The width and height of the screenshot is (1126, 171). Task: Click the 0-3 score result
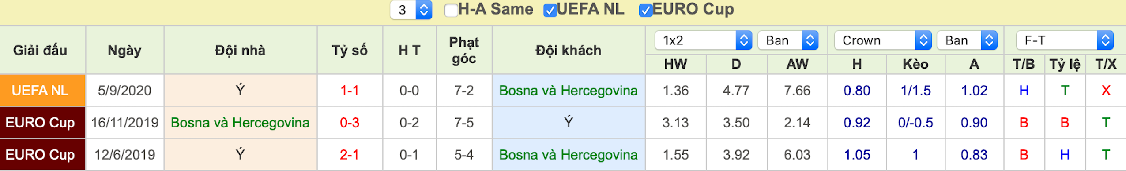pyautogui.click(x=350, y=123)
